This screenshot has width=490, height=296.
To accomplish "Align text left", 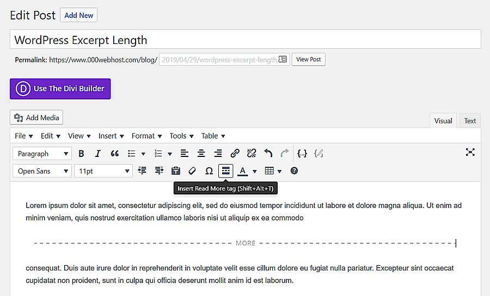I will (185, 154).
